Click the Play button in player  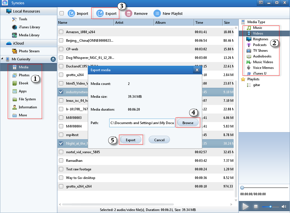[245, 206]
